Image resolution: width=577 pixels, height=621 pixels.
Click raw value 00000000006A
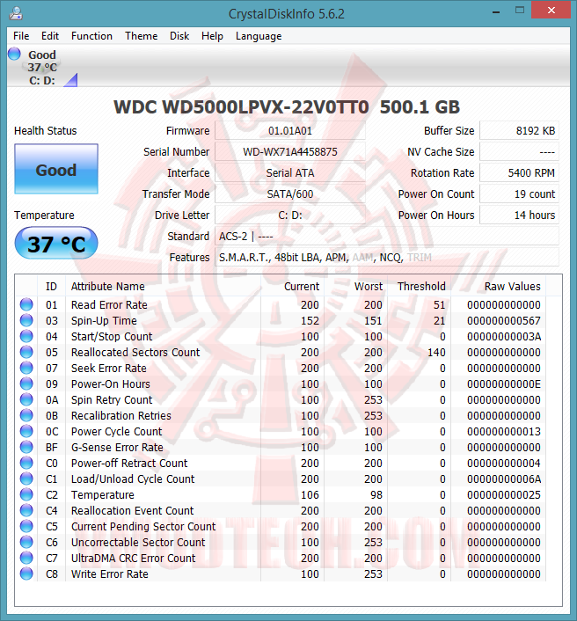pyautogui.click(x=503, y=479)
